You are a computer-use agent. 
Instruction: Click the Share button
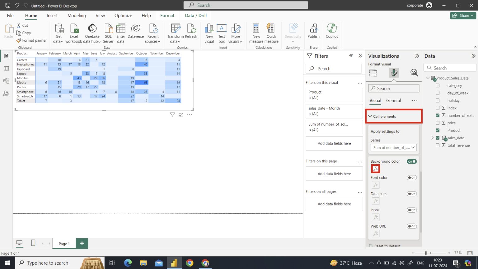(x=463, y=15)
